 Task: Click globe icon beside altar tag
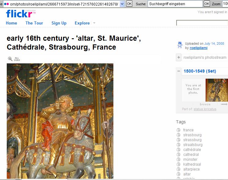pyautogui.click(x=178, y=174)
